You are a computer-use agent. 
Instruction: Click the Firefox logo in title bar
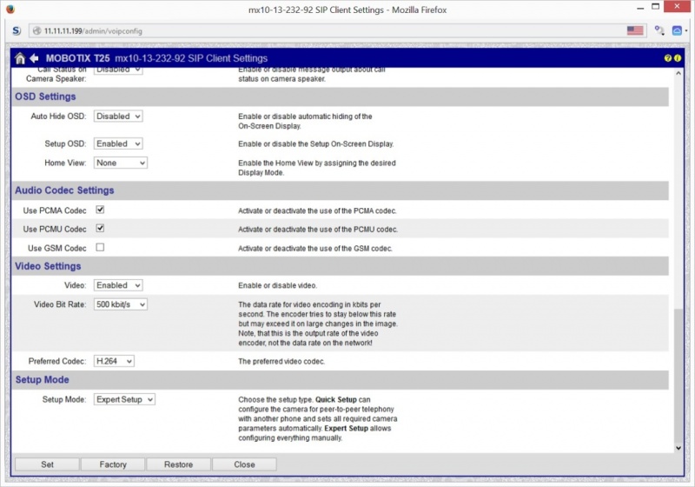10,9
